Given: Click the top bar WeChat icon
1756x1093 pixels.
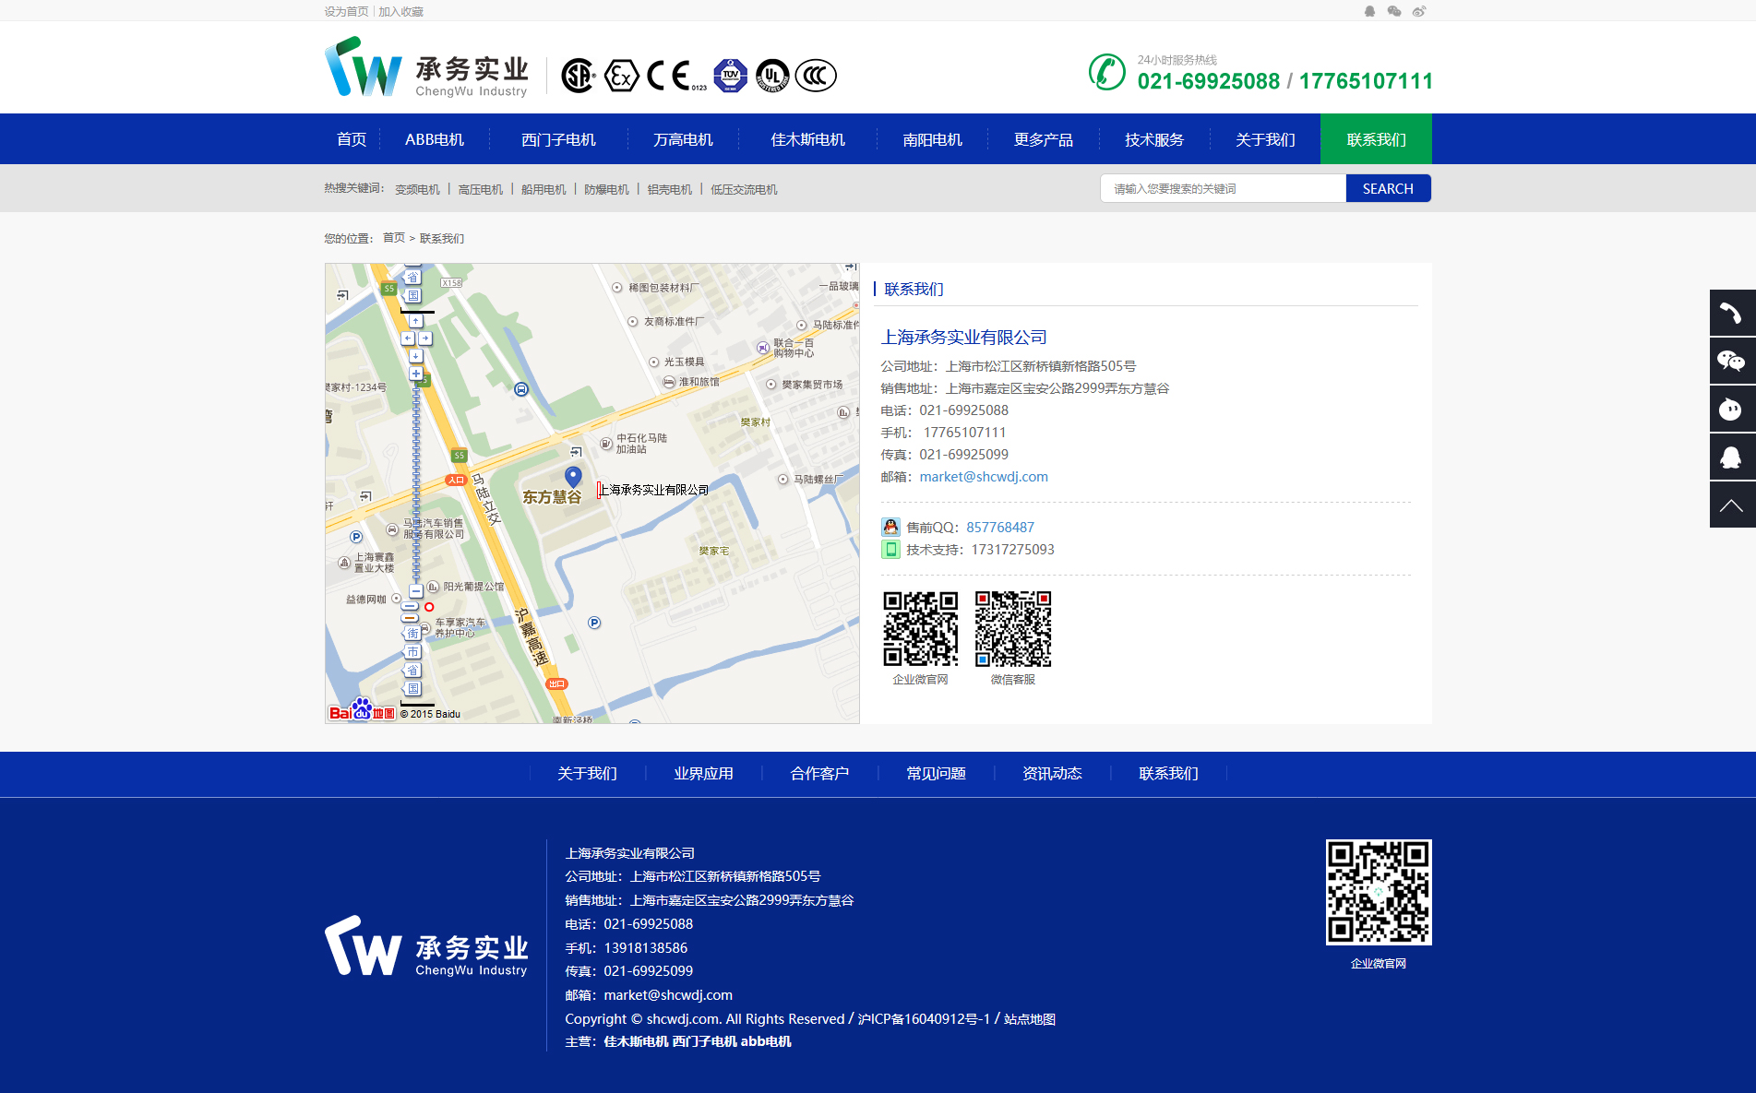Looking at the screenshot, I should tap(1394, 11).
